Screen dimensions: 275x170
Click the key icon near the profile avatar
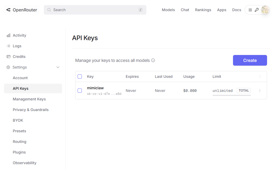point(256,10)
